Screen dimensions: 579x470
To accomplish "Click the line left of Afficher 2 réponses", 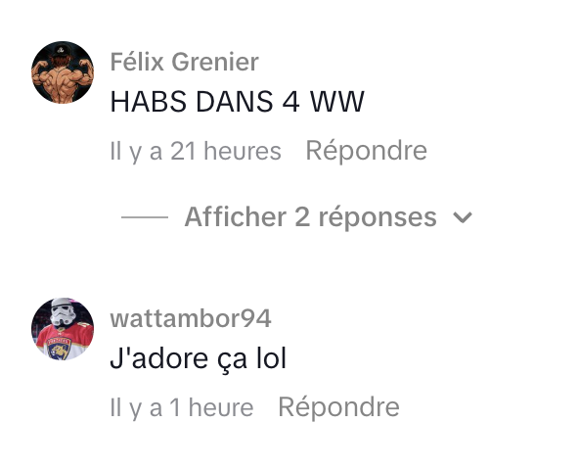I will coord(145,217).
